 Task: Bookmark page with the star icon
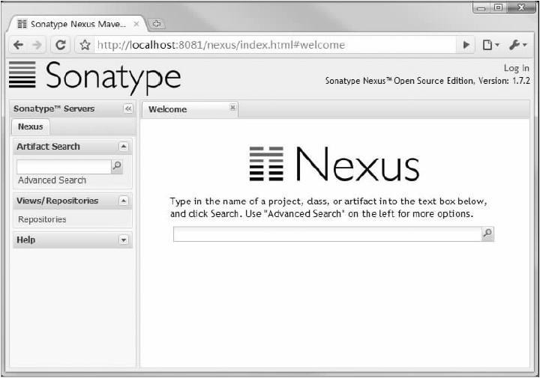(85, 45)
